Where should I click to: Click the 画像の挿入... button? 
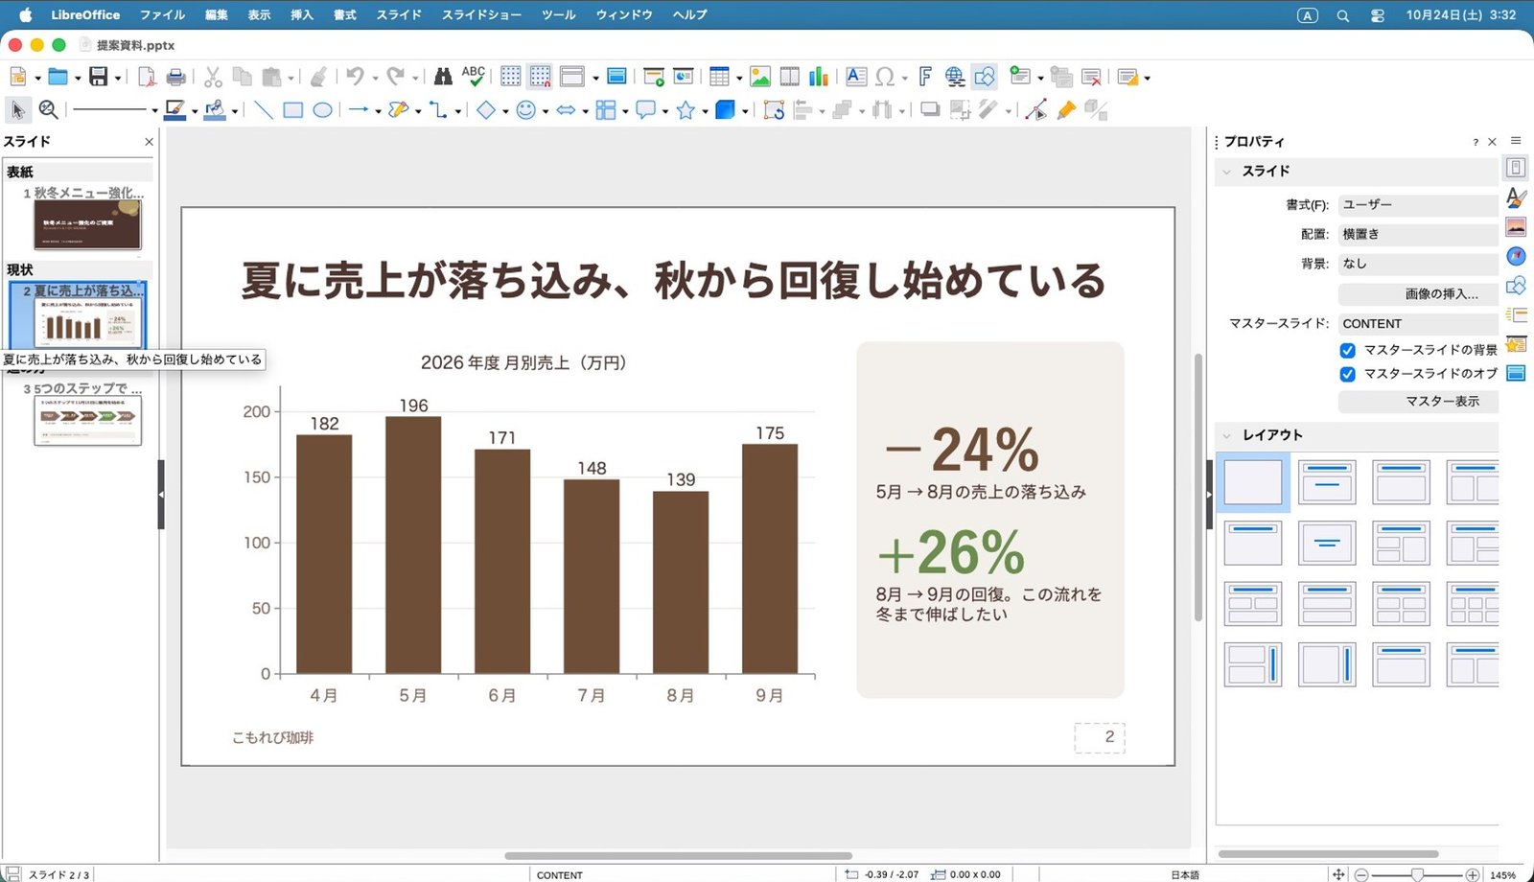click(x=1418, y=294)
